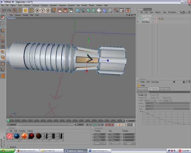The width and height of the screenshot is (191, 153).
Task: Expand the Null Object tree item
Action: coord(138,22)
